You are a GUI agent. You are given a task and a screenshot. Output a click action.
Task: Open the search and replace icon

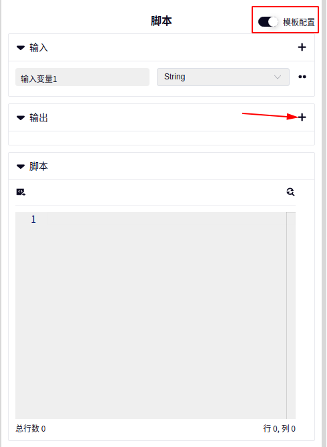290,192
